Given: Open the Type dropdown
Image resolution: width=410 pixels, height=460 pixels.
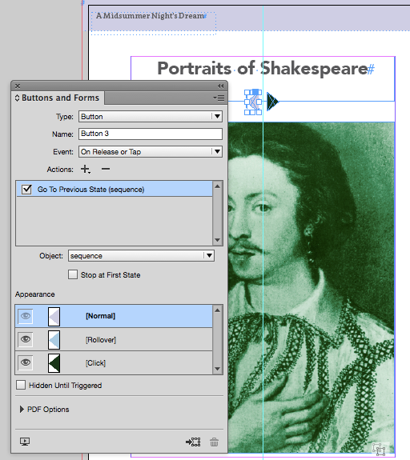Looking at the screenshot, I should [151, 117].
